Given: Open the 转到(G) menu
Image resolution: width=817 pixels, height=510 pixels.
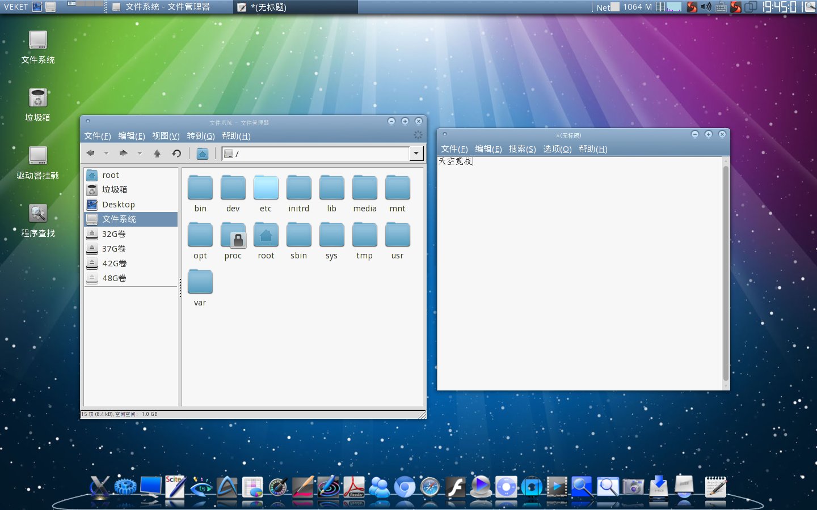Looking at the screenshot, I should tap(201, 136).
